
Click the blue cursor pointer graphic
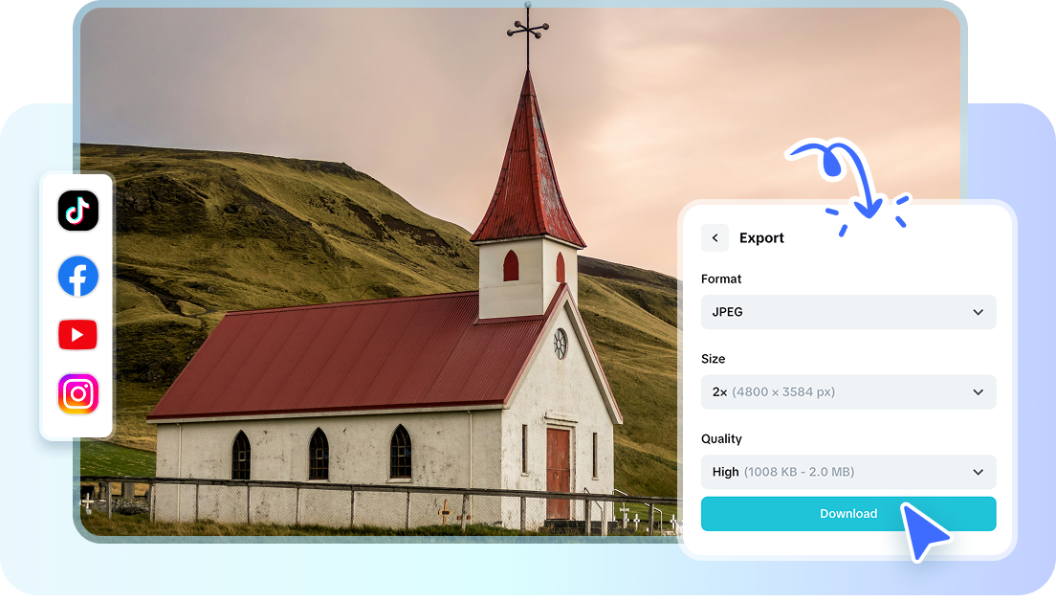(924, 532)
